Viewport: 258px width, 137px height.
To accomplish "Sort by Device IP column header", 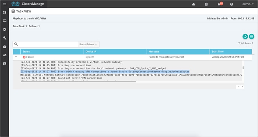I will (x=115, y=51).
